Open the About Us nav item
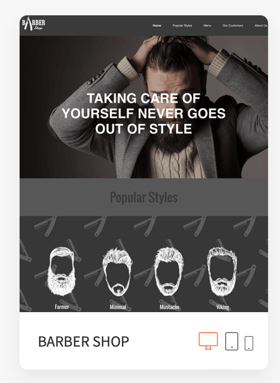 point(261,25)
